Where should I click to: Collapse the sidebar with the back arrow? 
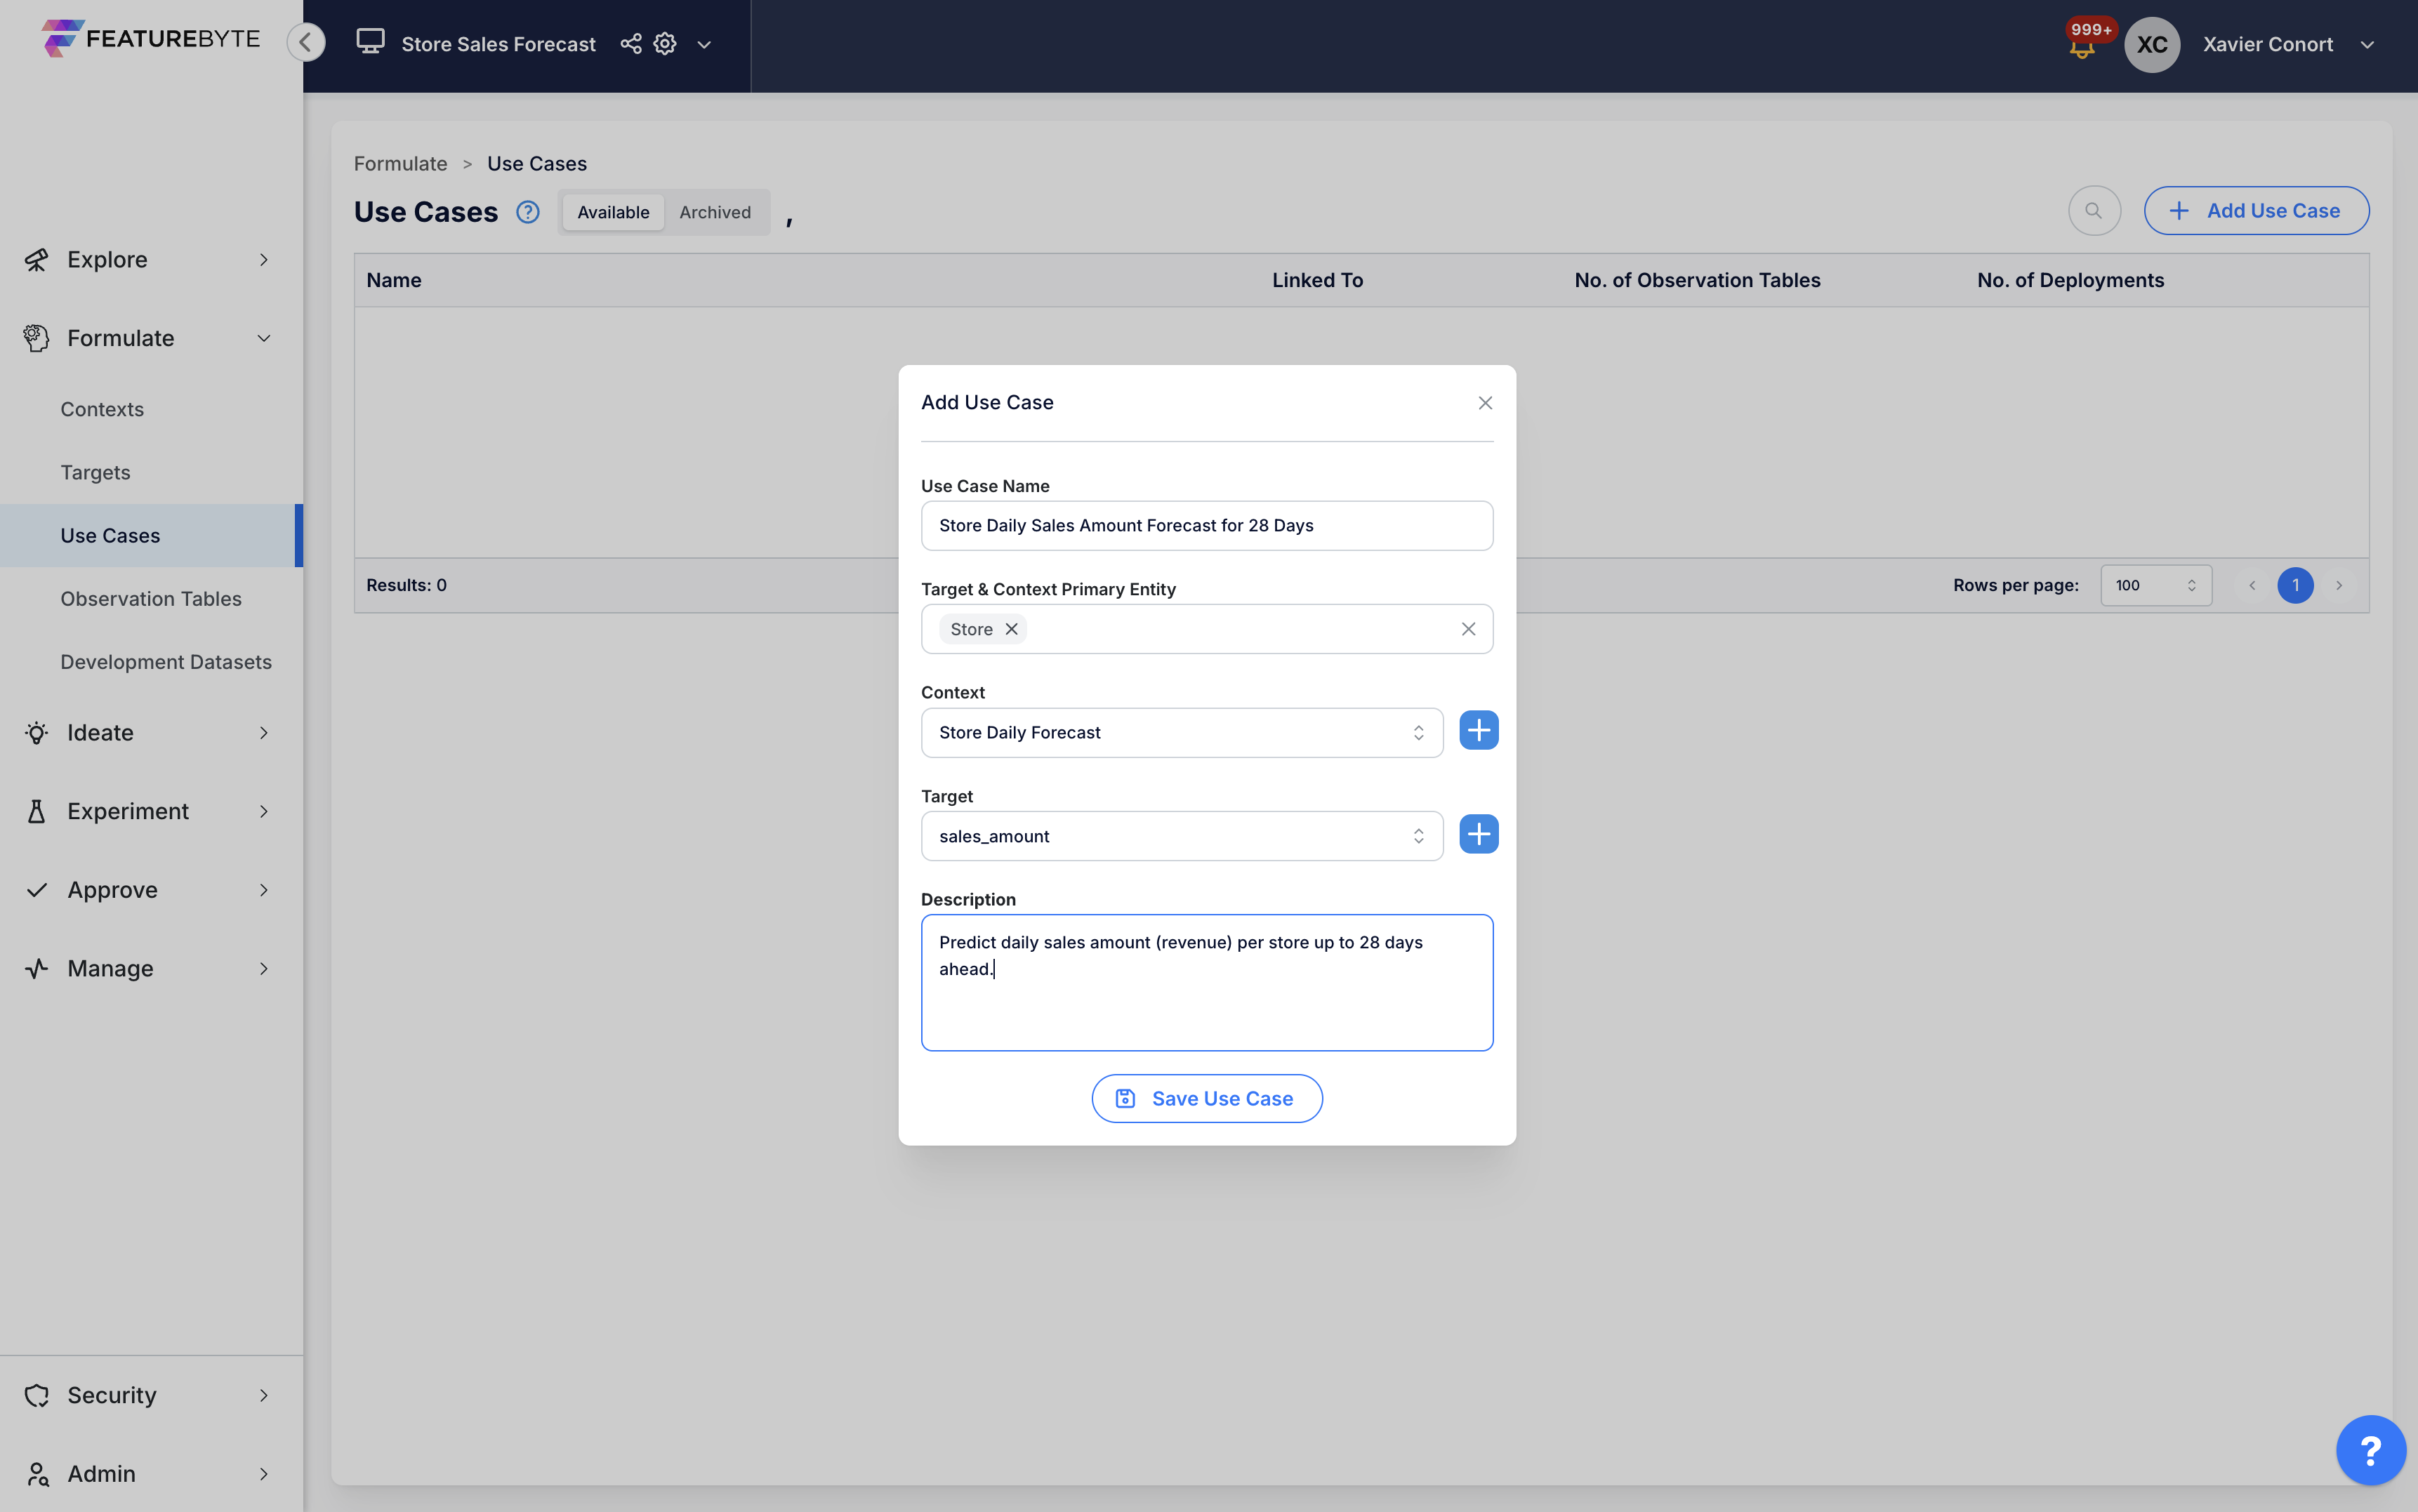point(306,42)
